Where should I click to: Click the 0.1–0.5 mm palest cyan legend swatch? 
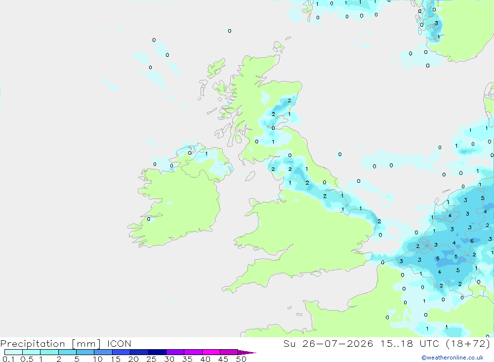(x=13, y=352)
